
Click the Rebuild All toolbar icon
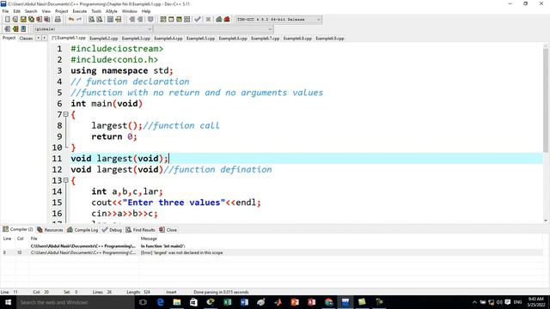(x=187, y=19)
